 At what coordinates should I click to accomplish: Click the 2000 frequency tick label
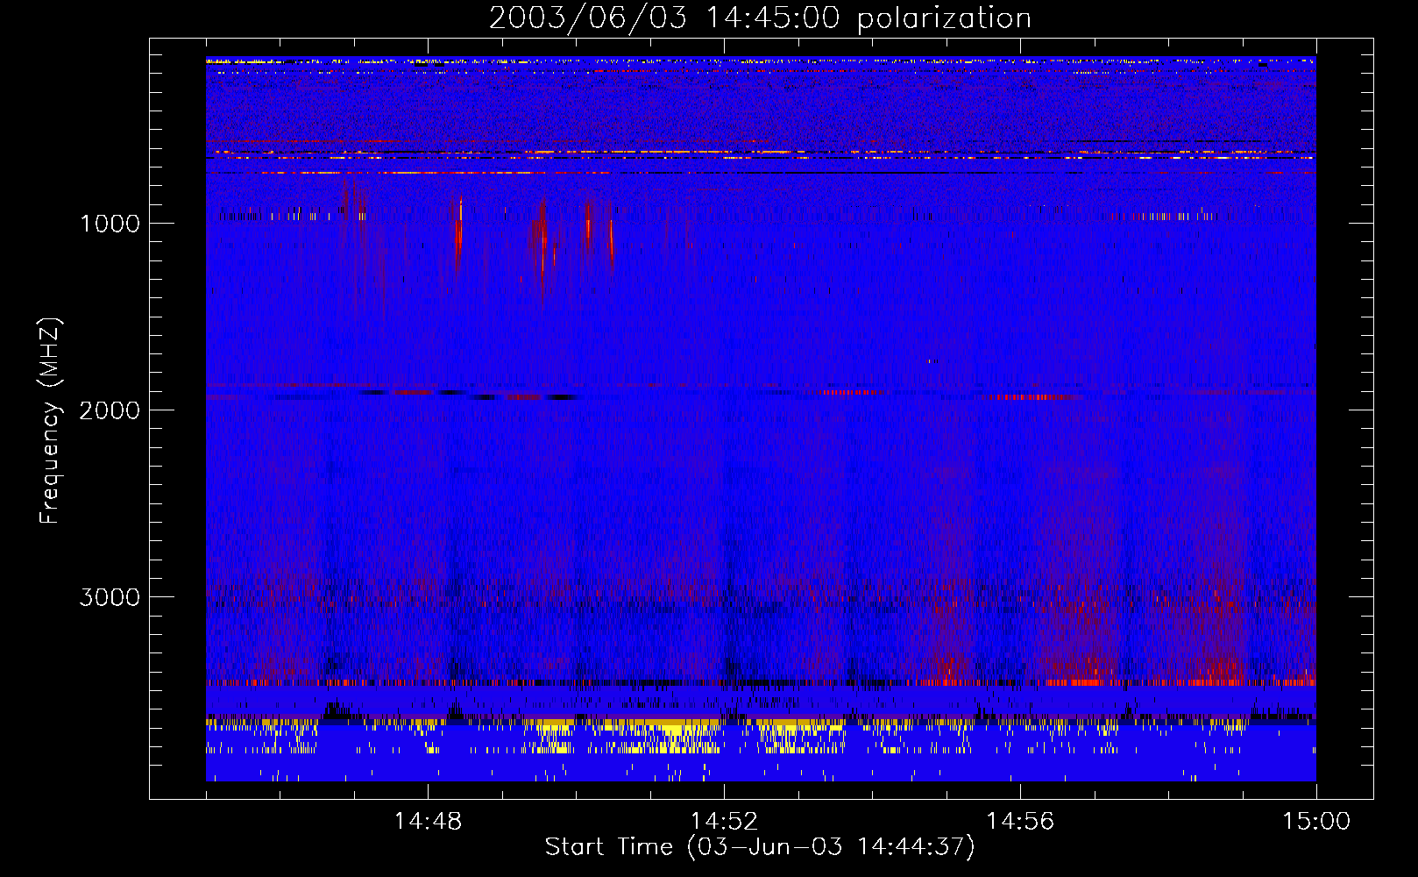tap(110, 410)
